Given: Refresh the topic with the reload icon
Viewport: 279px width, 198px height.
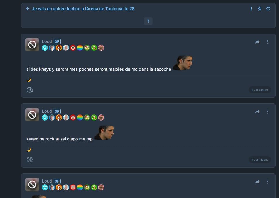Looking at the screenshot, I should [x=268, y=8].
